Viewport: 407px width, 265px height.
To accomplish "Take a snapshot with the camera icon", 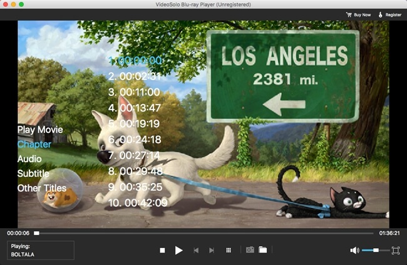I will (250, 250).
